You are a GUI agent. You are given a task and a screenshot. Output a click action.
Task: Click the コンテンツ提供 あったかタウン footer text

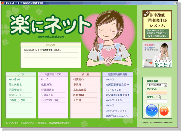pyautogui.click(x=38, y=123)
